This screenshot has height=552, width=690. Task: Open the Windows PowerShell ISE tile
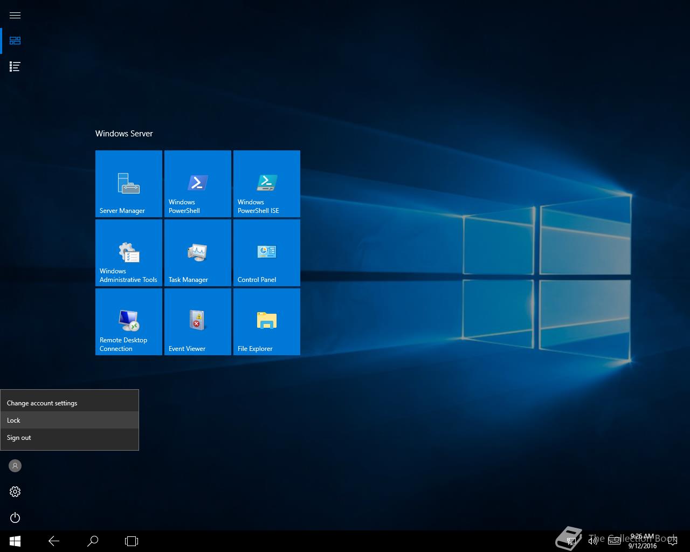(267, 184)
